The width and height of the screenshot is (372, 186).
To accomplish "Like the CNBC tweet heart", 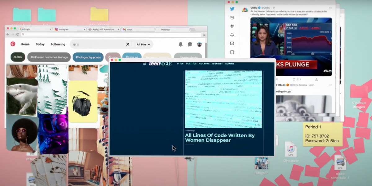I will tap(294, 79).
